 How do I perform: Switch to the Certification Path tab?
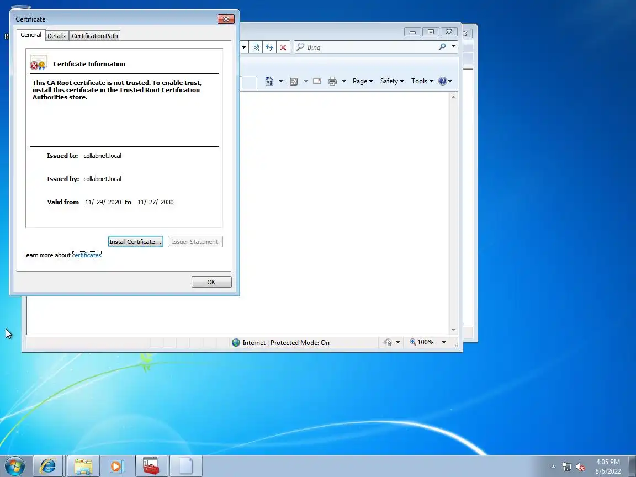95,36
